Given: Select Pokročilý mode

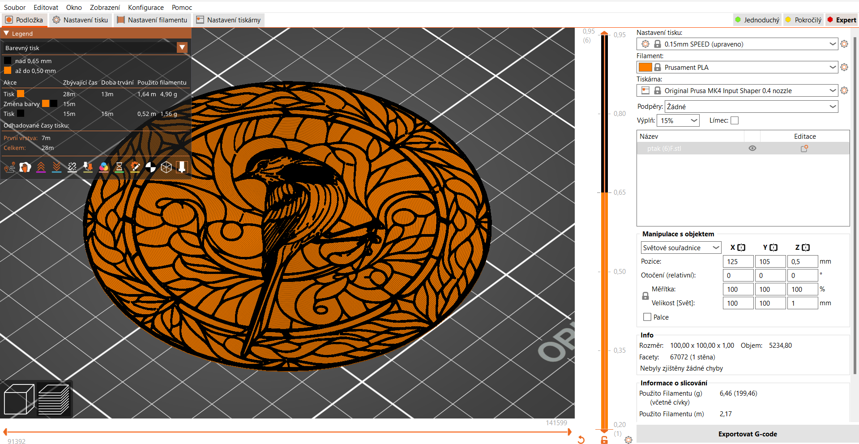Looking at the screenshot, I should (804, 20).
